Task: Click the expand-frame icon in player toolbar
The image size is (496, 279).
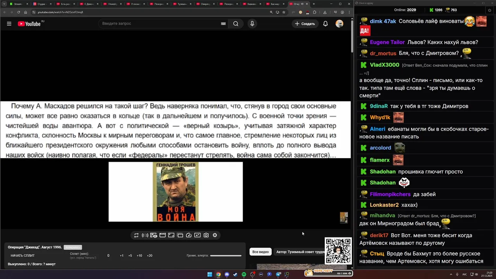Action: point(171,235)
